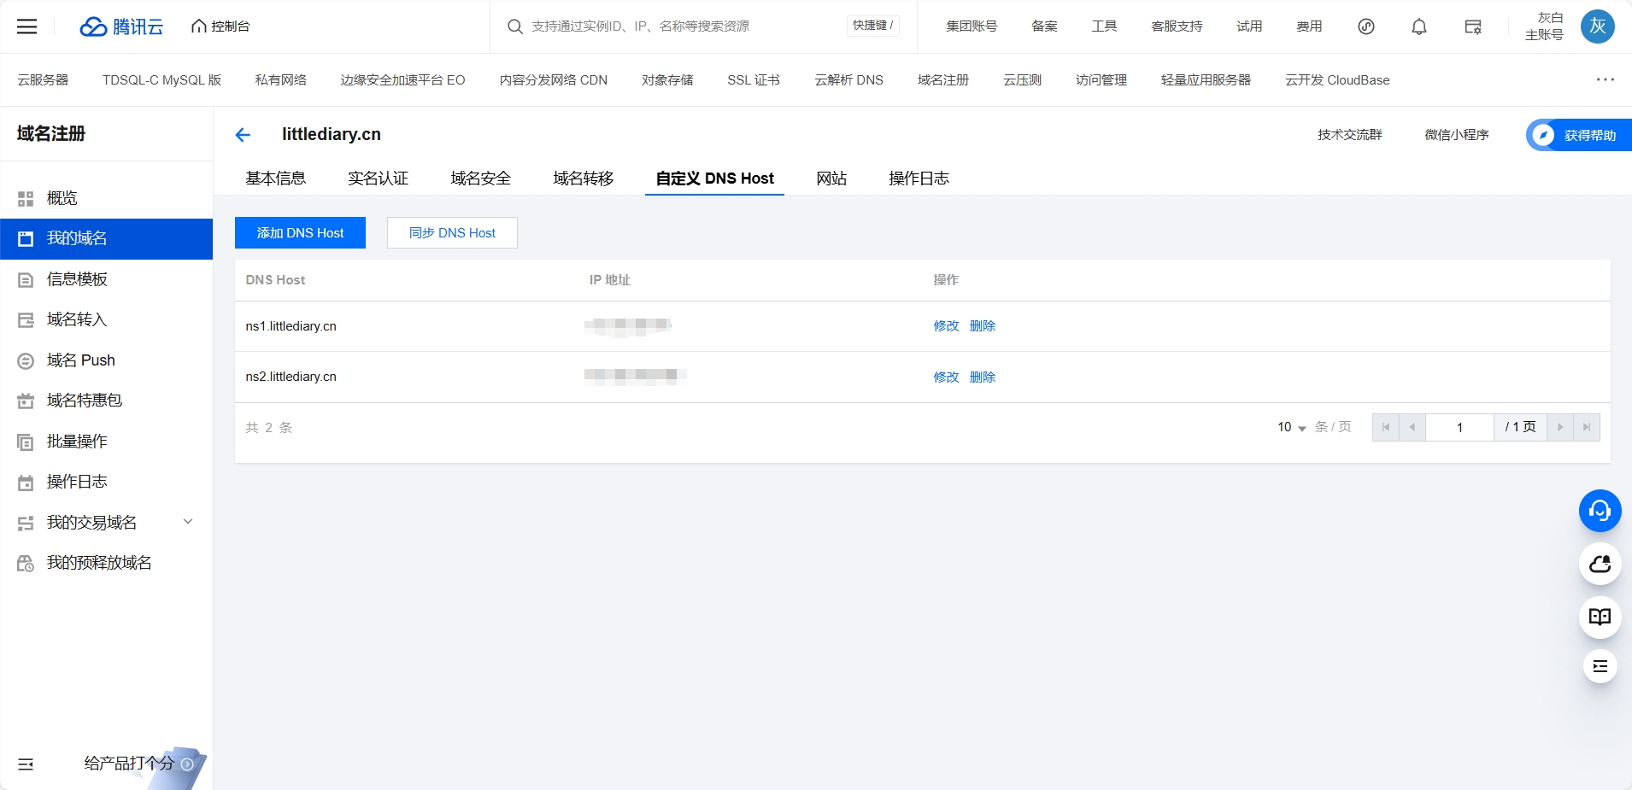Switch to 域名安全 tab
The height and width of the screenshot is (790, 1632).
(x=480, y=178)
